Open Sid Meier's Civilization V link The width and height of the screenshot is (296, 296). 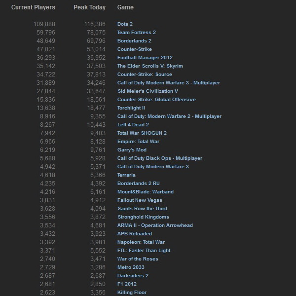(148, 91)
